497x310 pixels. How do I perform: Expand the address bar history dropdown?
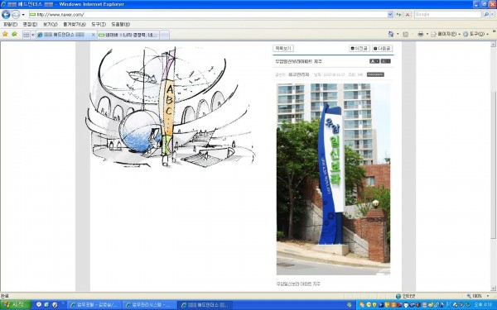point(390,15)
